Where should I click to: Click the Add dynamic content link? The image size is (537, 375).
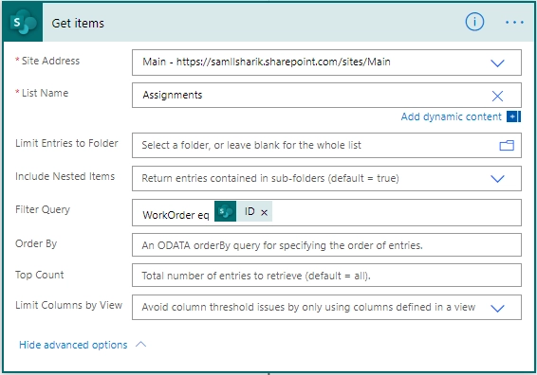pyautogui.click(x=451, y=116)
